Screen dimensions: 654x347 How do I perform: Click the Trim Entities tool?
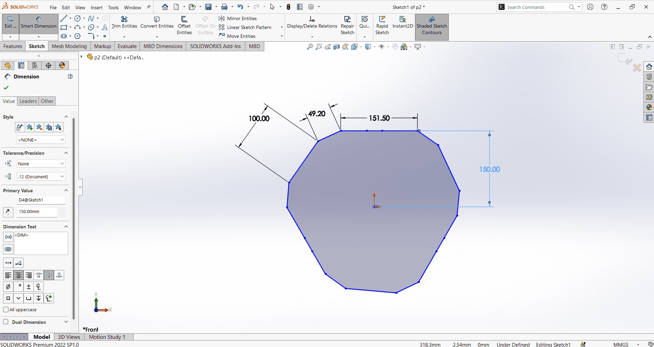point(124,22)
